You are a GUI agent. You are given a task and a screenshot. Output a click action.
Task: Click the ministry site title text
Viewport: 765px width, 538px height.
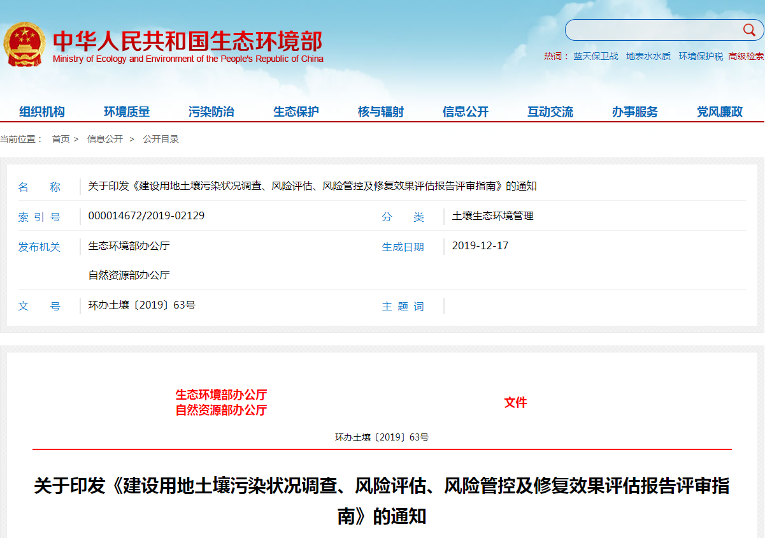point(188,41)
